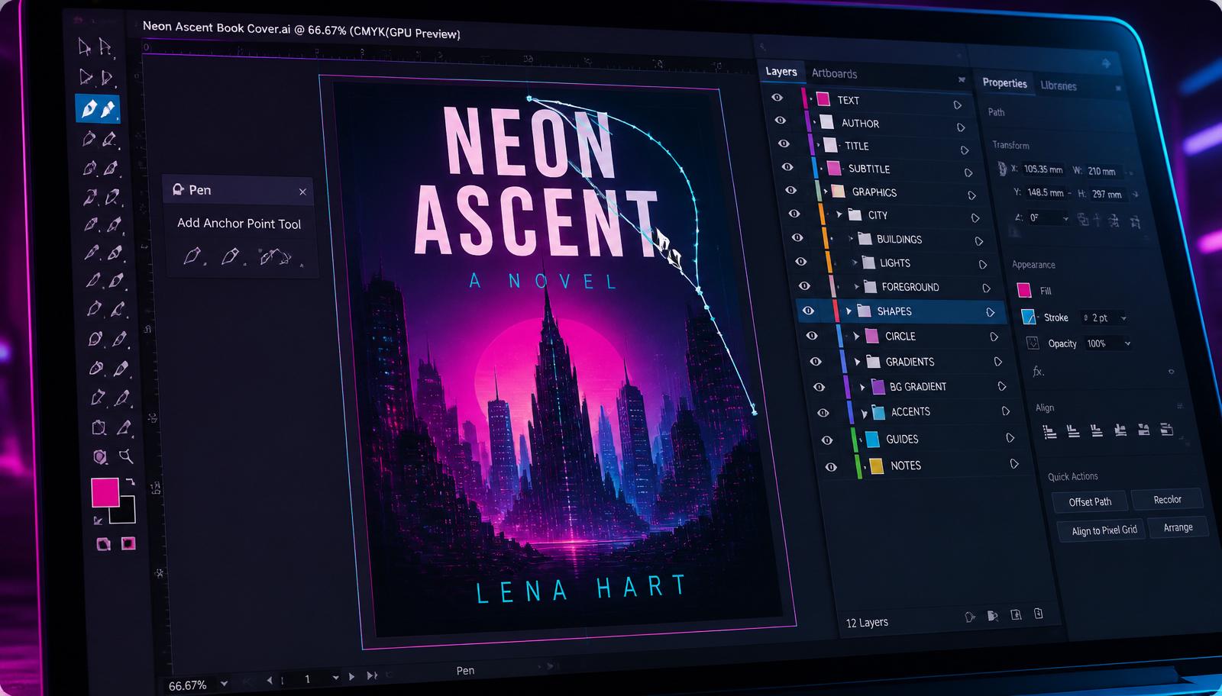
Task: Click the Fill color swatch in Appearance
Action: tap(1024, 290)
